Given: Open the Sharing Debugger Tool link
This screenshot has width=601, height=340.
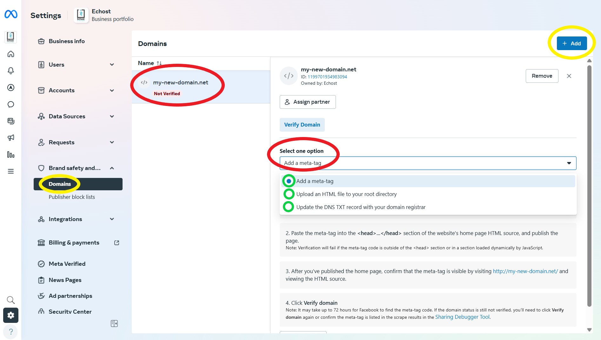Looking at the screenshot, I should 463,317.
